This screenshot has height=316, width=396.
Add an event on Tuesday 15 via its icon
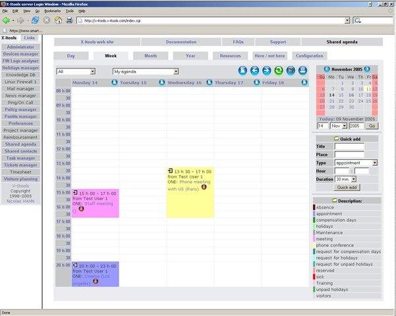(x=162, y=82)
